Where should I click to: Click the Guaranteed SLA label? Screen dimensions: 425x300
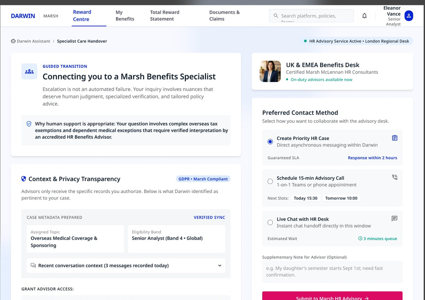point(283,158)
